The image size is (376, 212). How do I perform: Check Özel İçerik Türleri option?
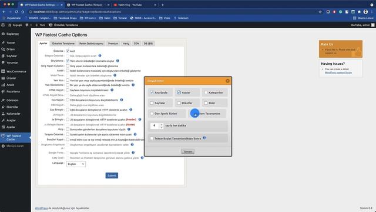[x=152, y=114]
